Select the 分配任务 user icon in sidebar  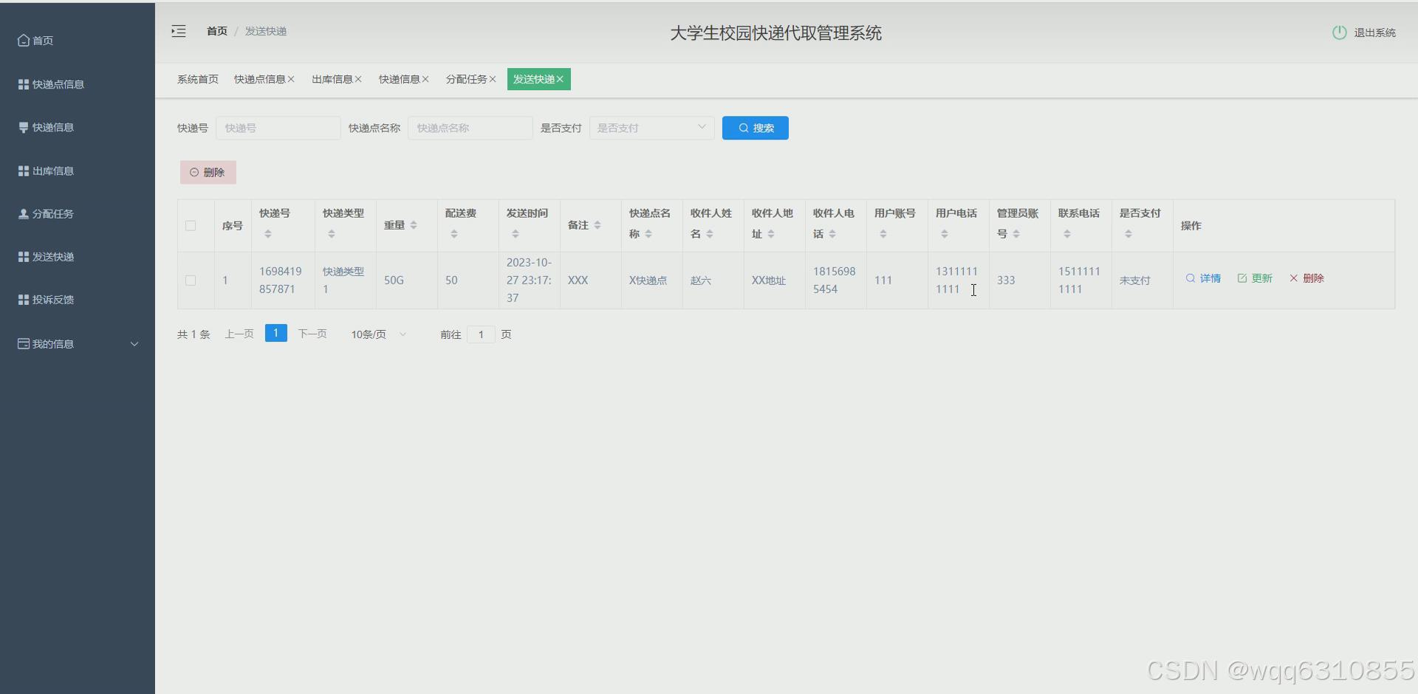(22, 213)
